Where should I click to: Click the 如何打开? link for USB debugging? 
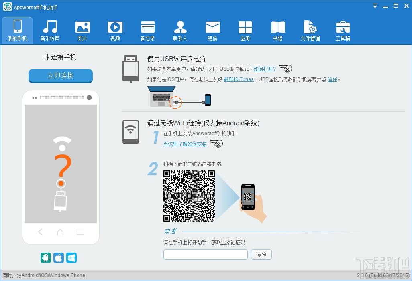265,69
